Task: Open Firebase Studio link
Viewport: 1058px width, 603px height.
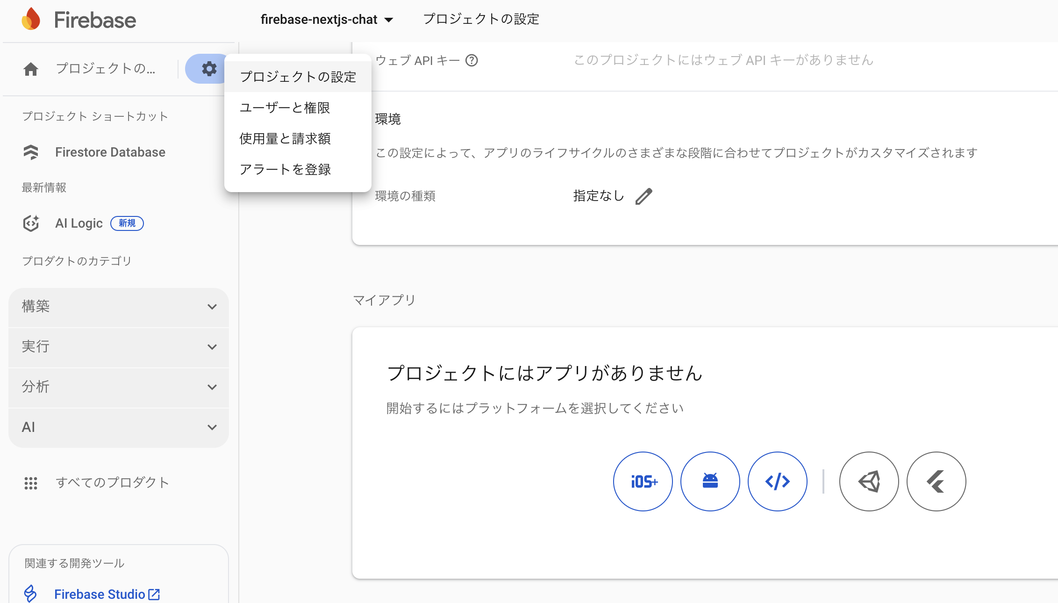Action: pyautogui.click(x=100, y=594)
